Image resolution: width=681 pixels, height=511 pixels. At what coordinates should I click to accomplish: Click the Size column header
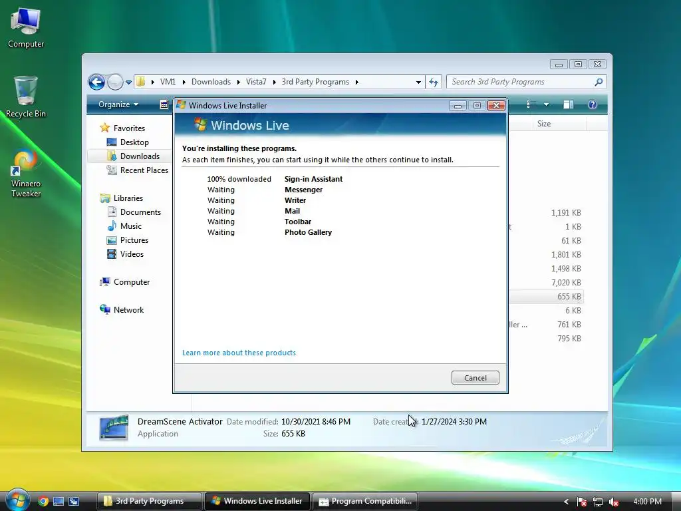click(x=559, y=124)
